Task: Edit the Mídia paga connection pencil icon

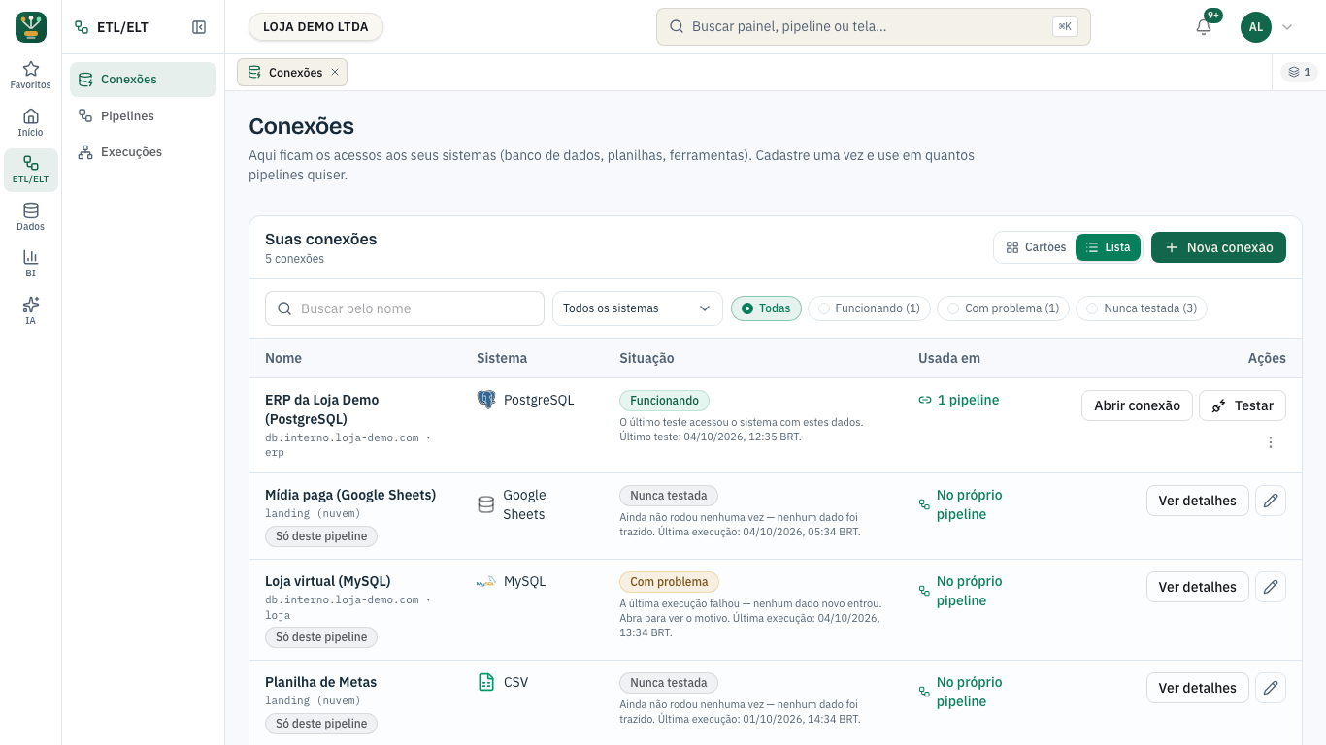Action: coord(1271,501)
